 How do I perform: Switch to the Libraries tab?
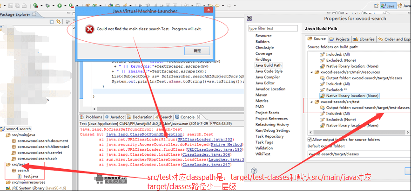pos(364,39)
